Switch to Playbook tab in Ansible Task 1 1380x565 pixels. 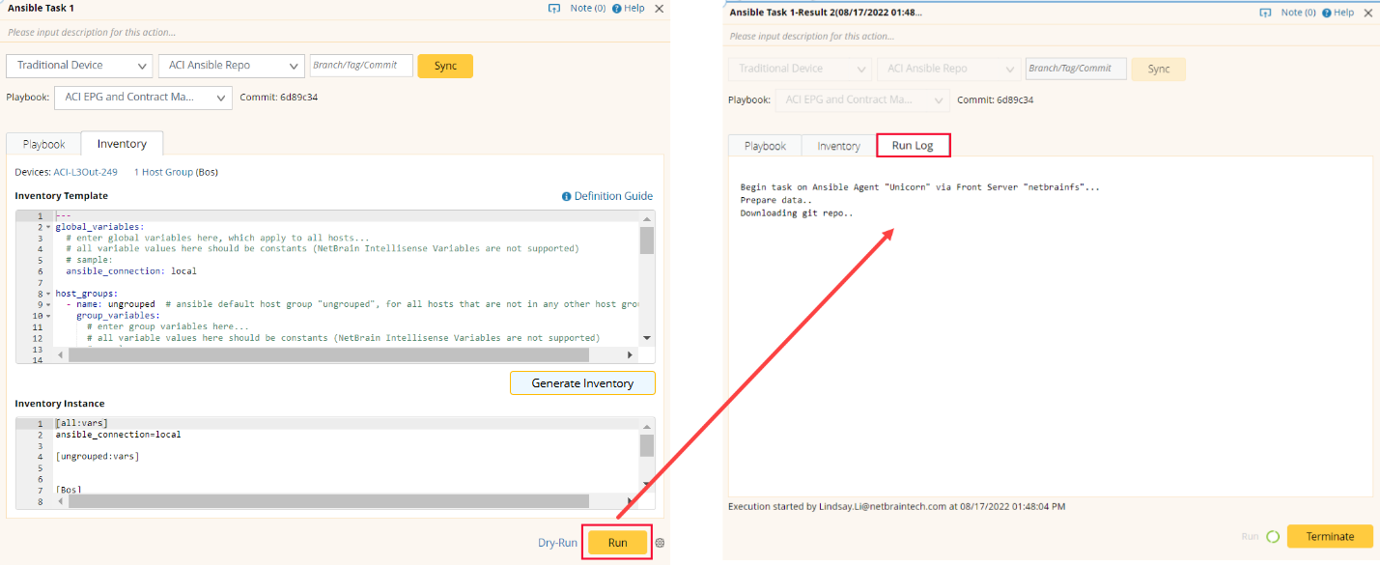[x=43, y=144]
